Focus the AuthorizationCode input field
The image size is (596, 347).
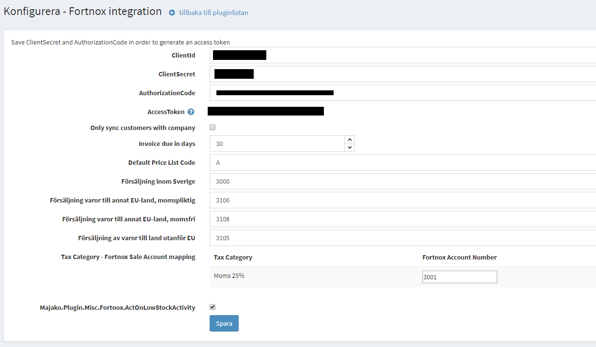(x=403, y=93)
